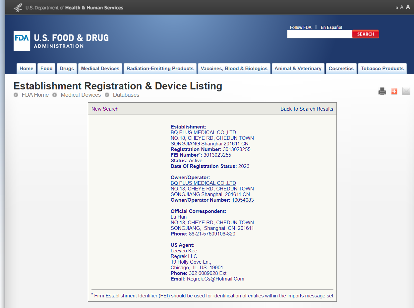Click the New Search link

[x=105, y=109]
